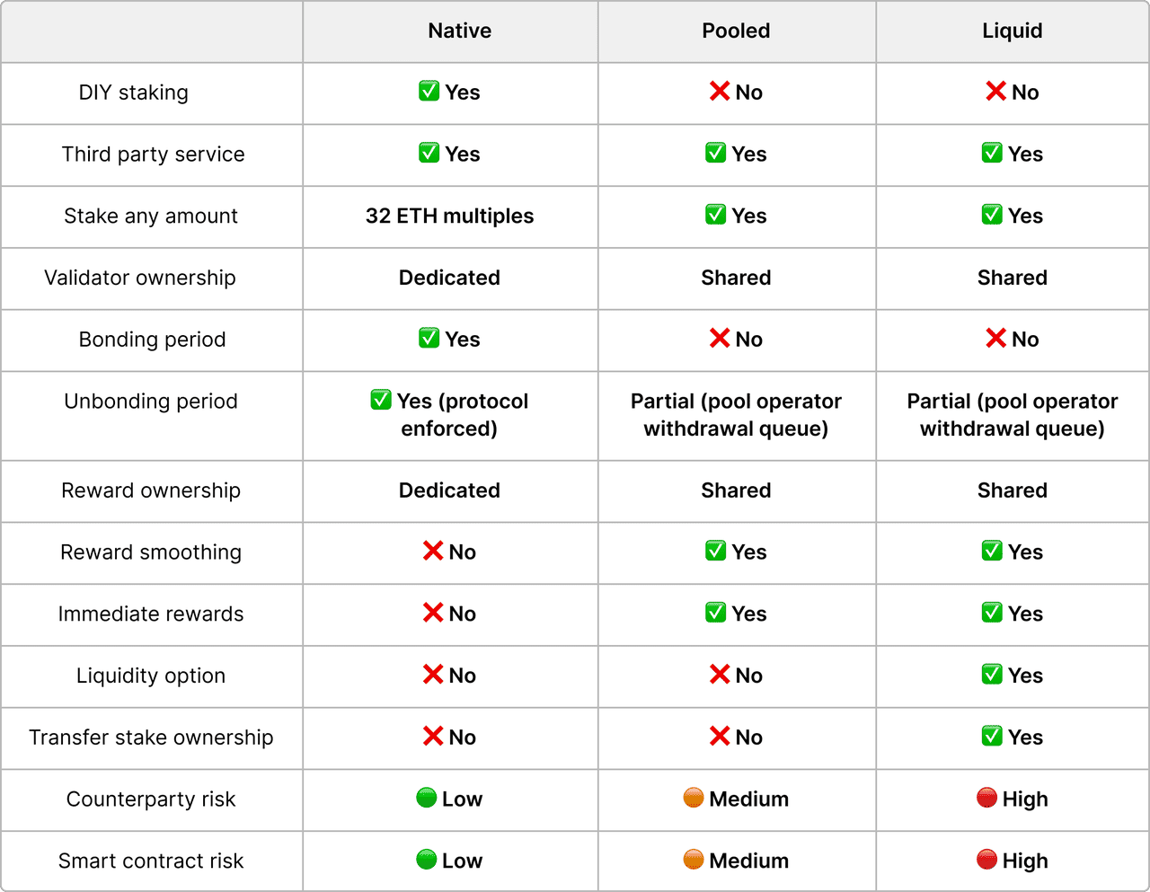Click checkmark in Liquid Stake any amount
The image size is (1150, 892).
(x=992, y=215)
